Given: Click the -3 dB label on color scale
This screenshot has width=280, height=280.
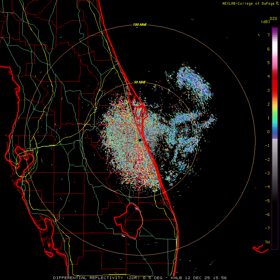Looking at the screenshot, I should point(267,173).
